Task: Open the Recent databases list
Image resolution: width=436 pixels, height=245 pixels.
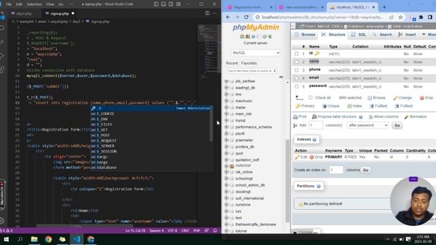Action: click(232, 63)
